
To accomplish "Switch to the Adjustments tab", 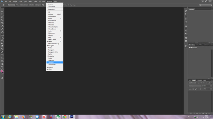I will pyautogui.click(x=205, y=45).
